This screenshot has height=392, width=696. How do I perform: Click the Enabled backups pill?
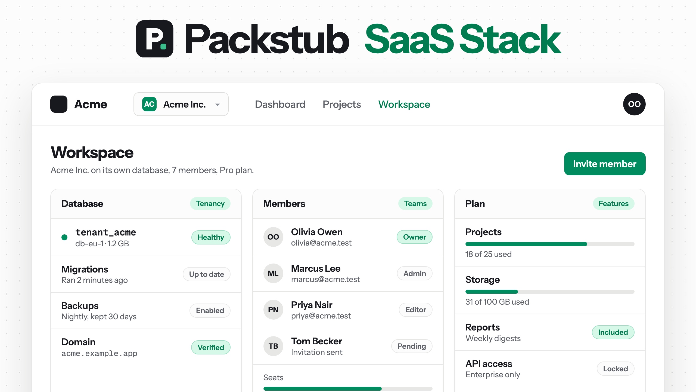point(210,311)
